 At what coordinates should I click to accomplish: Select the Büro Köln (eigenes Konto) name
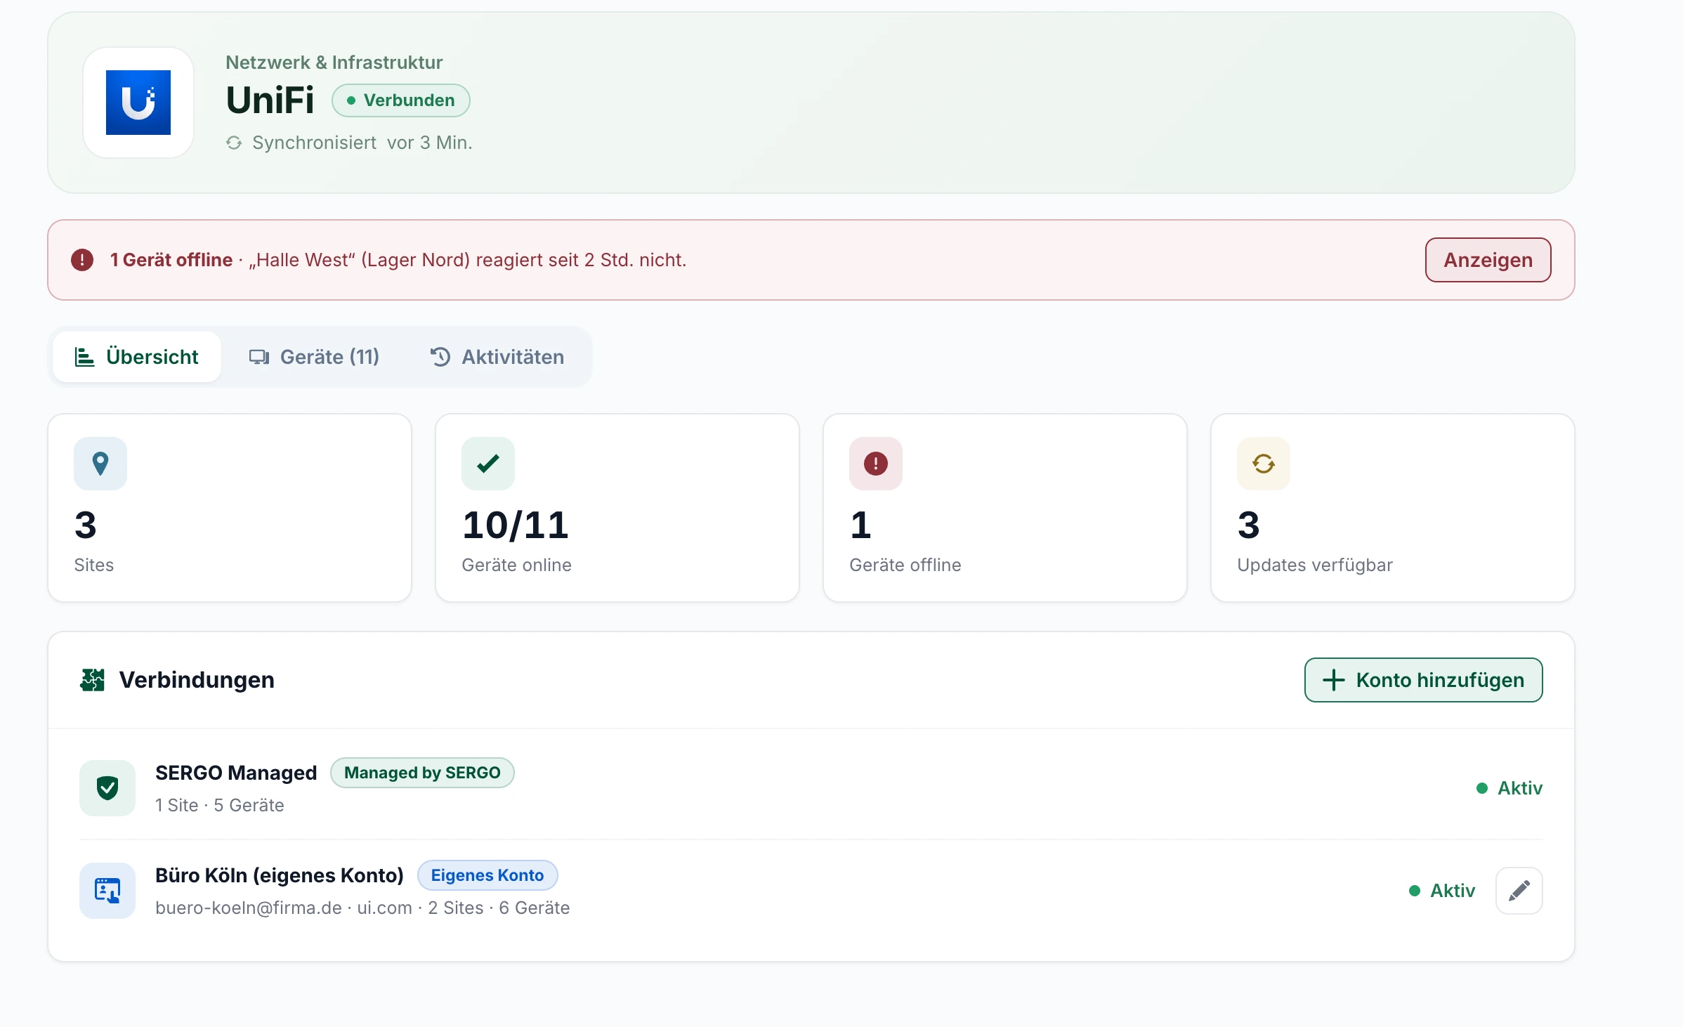(x=280, y=875)
